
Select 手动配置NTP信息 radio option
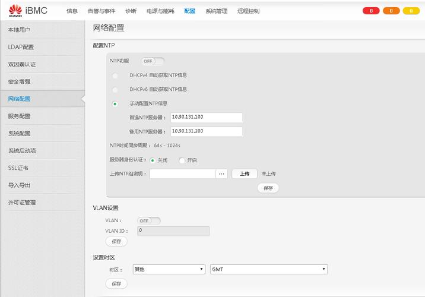point(115,104)
